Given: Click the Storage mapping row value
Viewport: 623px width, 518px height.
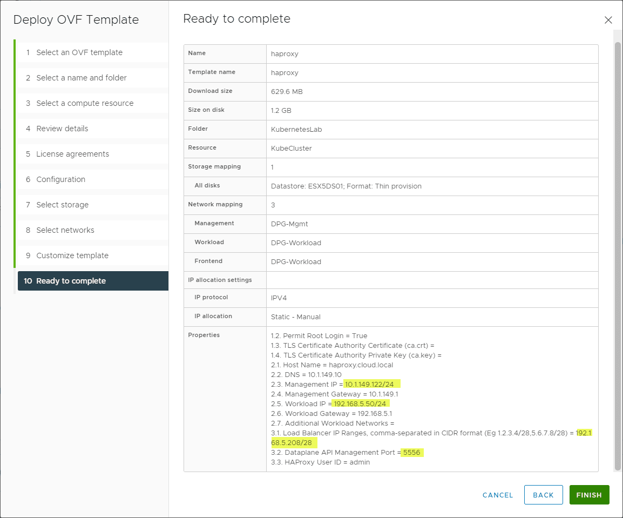Looking at the screenshot, I should pyautogui.click(x=273, y=167).
